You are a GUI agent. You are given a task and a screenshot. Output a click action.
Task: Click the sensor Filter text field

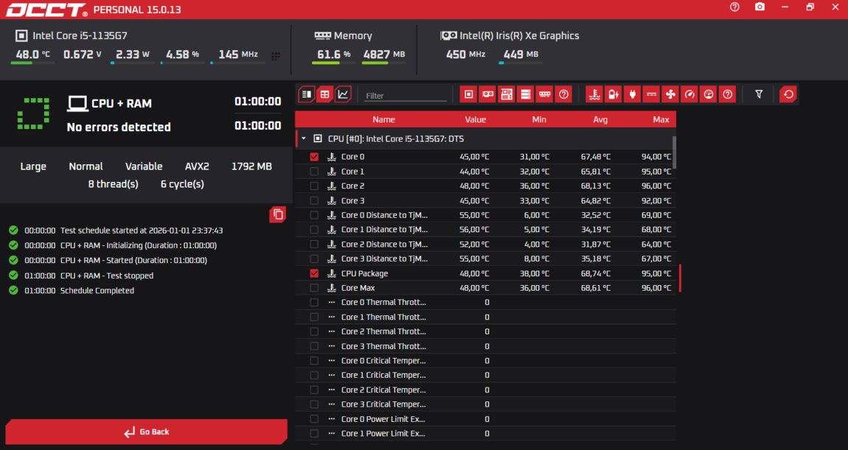[406, 96]
